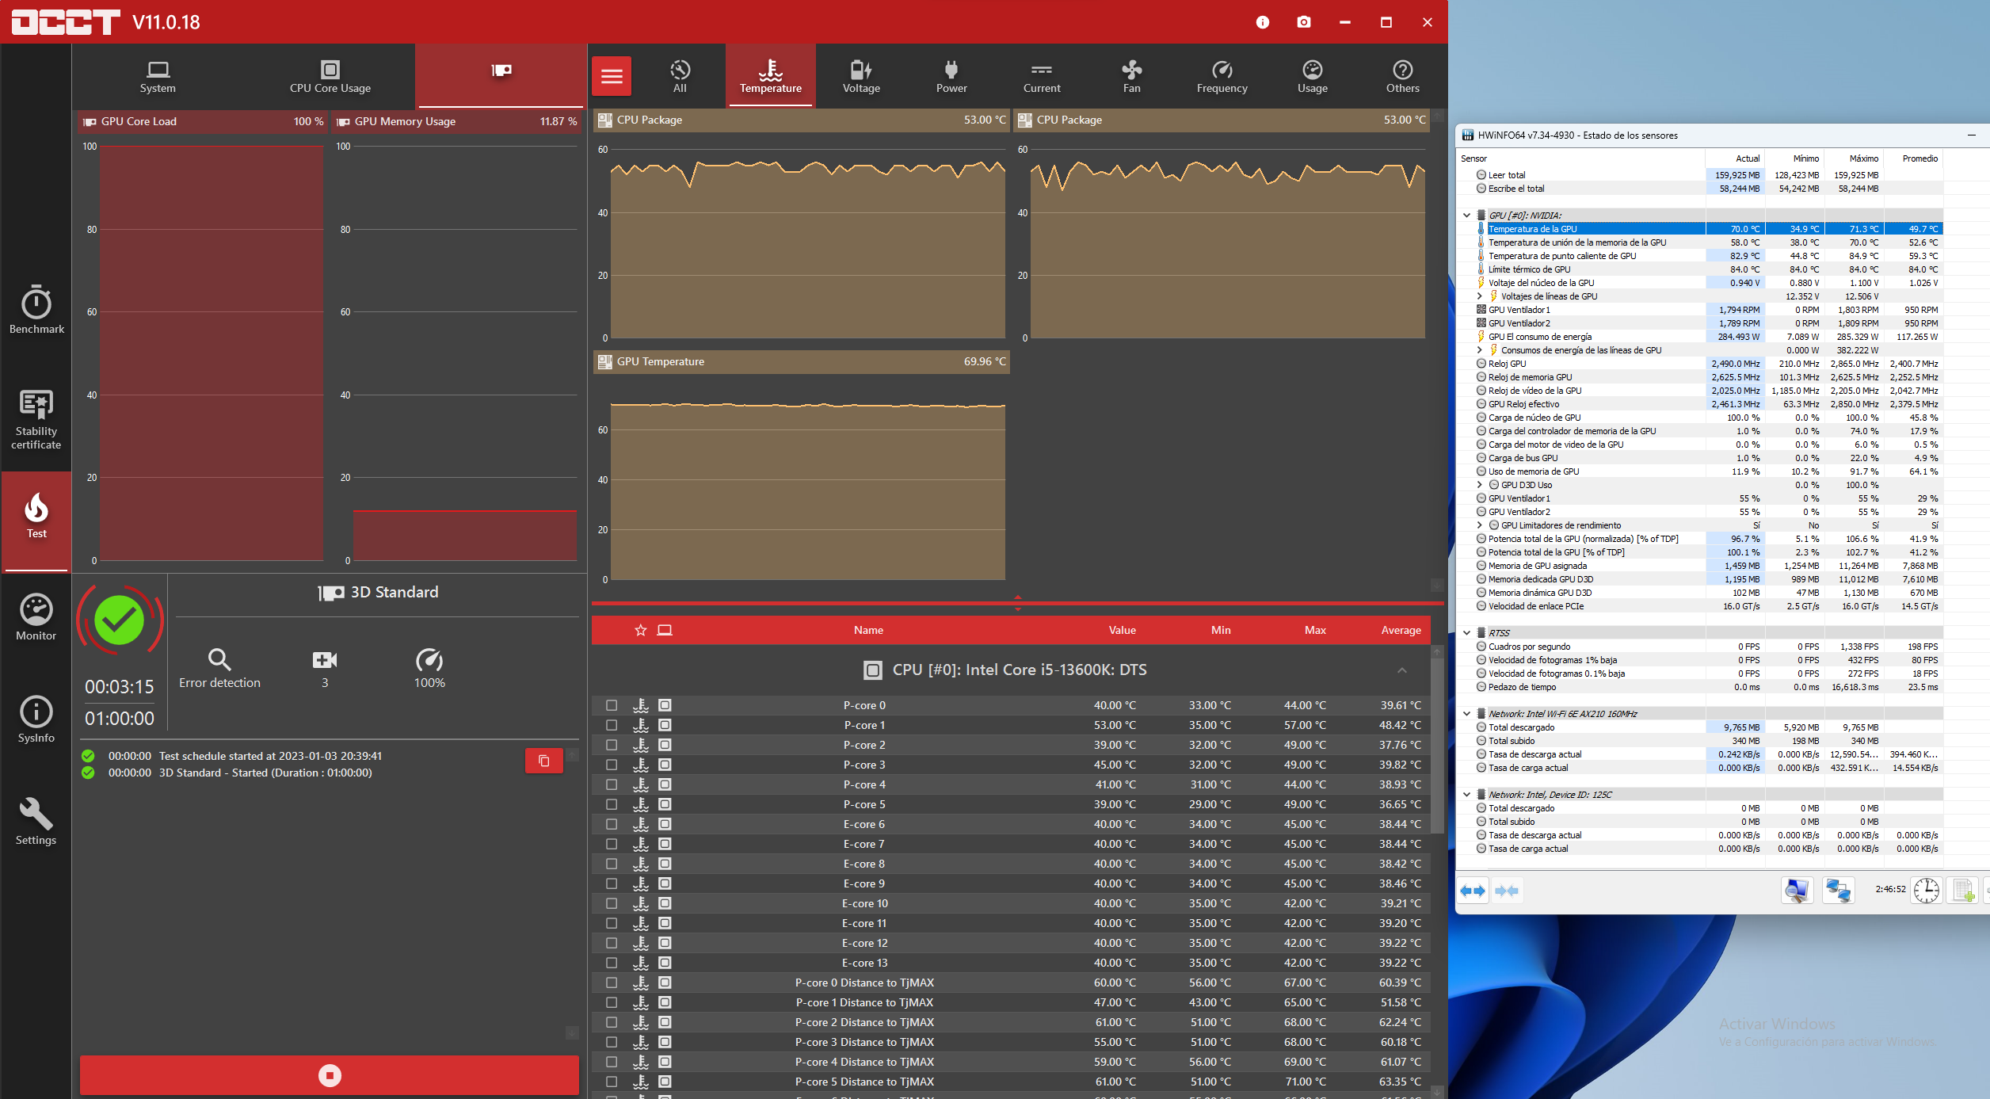The width and height of the screenshot is (1990, 1099).
Task: Click HWiNFO network computers icon
Action: [x=1838, y=890]
